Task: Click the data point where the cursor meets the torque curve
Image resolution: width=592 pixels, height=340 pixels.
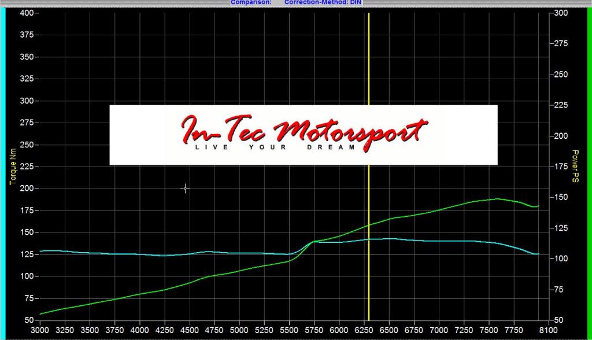Action: click(369, 239)
